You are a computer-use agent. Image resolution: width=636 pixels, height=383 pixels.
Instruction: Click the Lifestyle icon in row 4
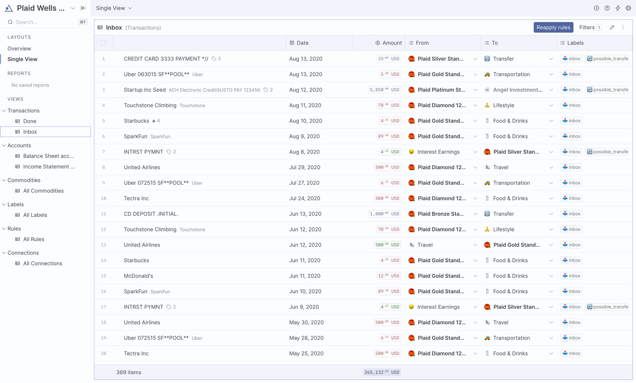(x=487, y=105)
